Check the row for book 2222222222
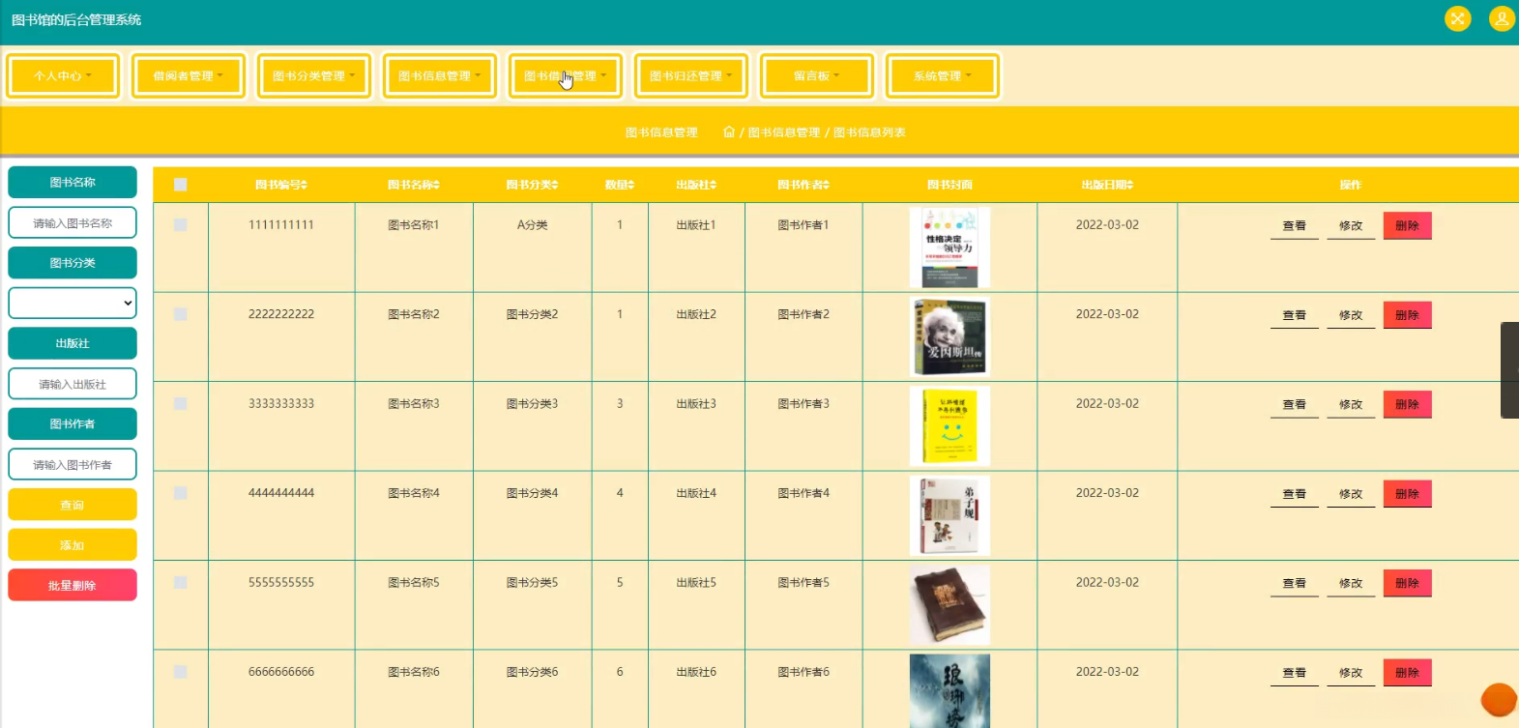1519x728 pixels. 181,314
